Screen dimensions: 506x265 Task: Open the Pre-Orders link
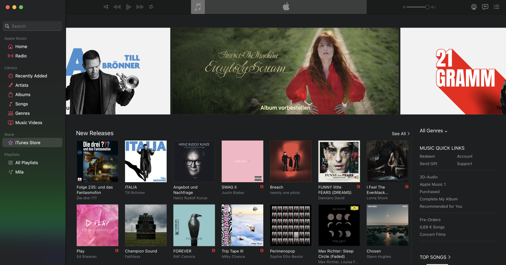pyautogui.click(x=430, y=220)
